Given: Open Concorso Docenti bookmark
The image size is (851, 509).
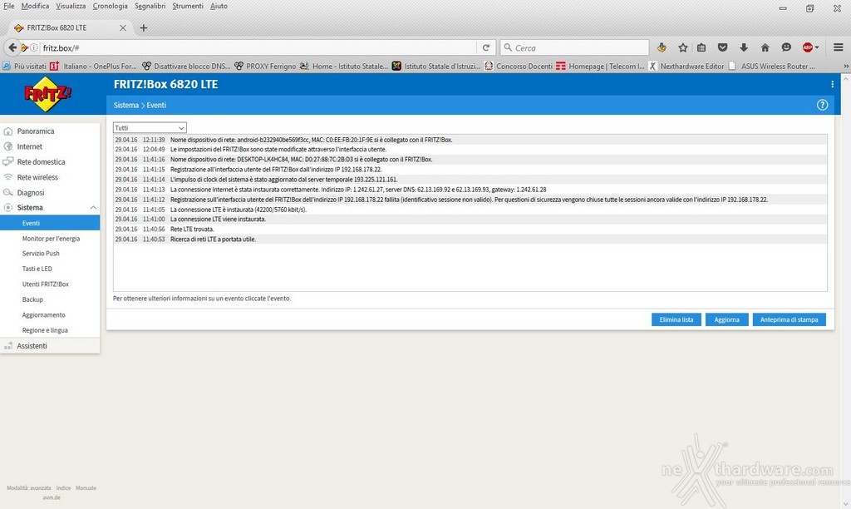Looking at the screenshot, I should coord(519,66).
